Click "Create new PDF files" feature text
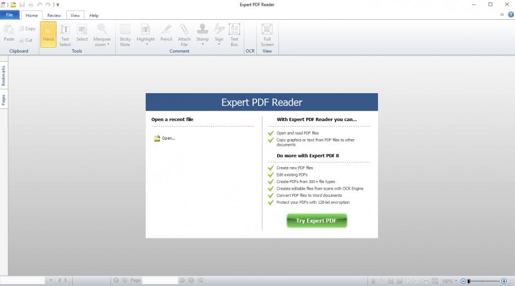515x286 pixels. click(295, 168)
